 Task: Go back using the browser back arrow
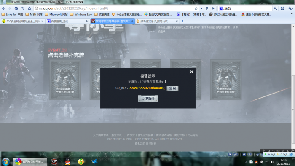tap(3, 8)
